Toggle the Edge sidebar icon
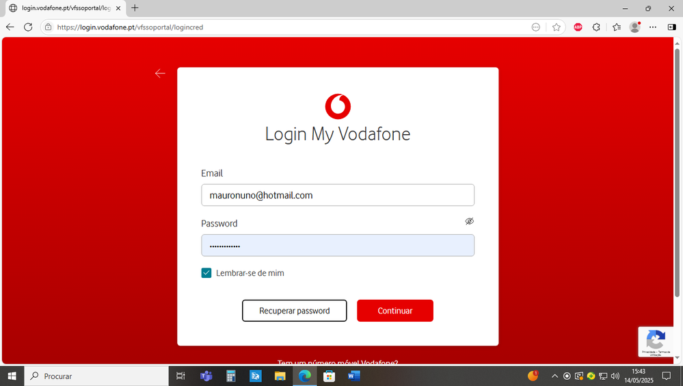Screen dimensions: 683x386 [x=671, y=27]
